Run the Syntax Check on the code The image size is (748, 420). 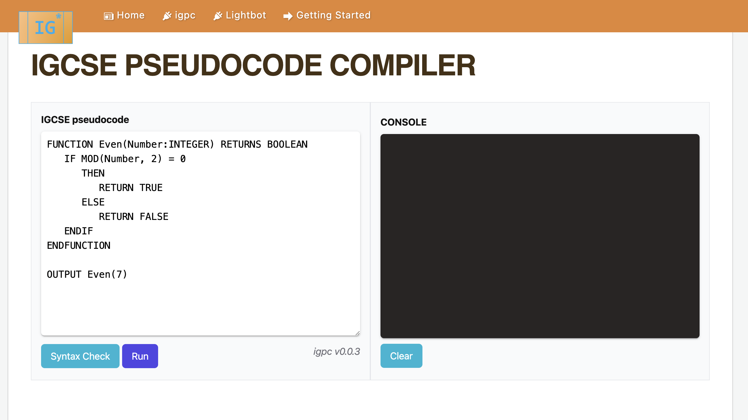80,356
